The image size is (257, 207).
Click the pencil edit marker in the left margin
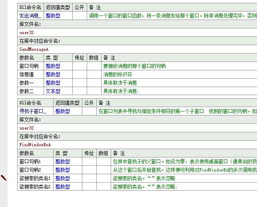[x=4, y=178]
